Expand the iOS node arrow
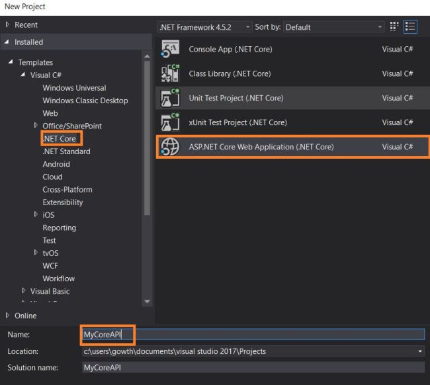Screen dimensions: 430x385 tap(36, 214)
